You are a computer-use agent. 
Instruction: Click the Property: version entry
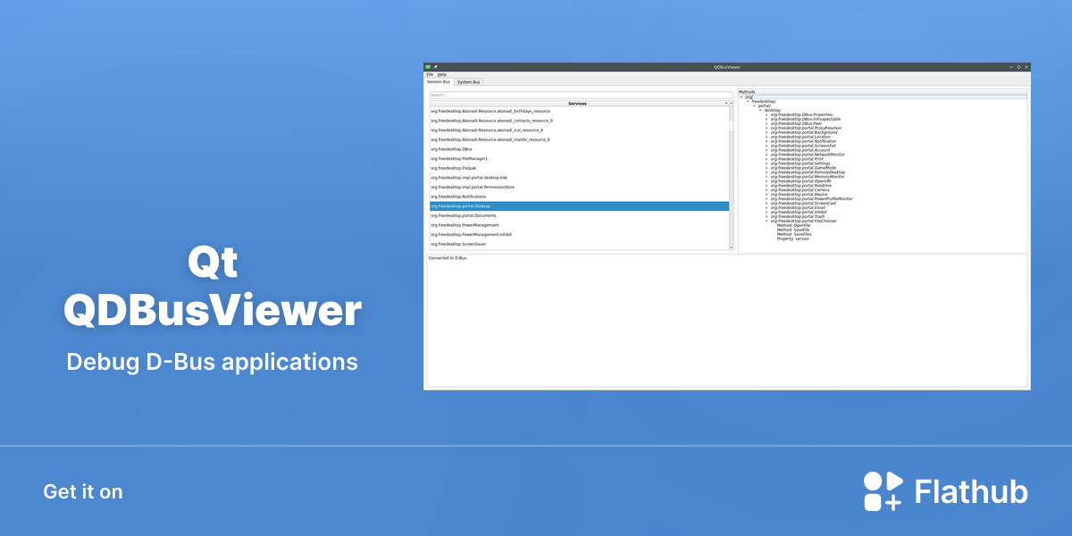pos(793,239)
